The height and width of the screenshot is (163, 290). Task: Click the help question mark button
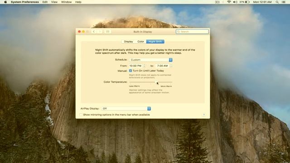coord(204,115)
